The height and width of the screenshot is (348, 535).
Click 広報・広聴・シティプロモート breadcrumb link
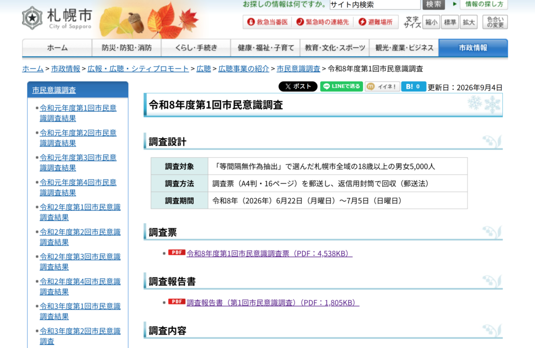[138, 69]
